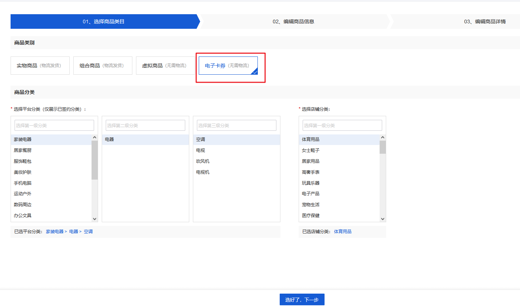Select the 虚拟商品 product type option

coord(166,66)
